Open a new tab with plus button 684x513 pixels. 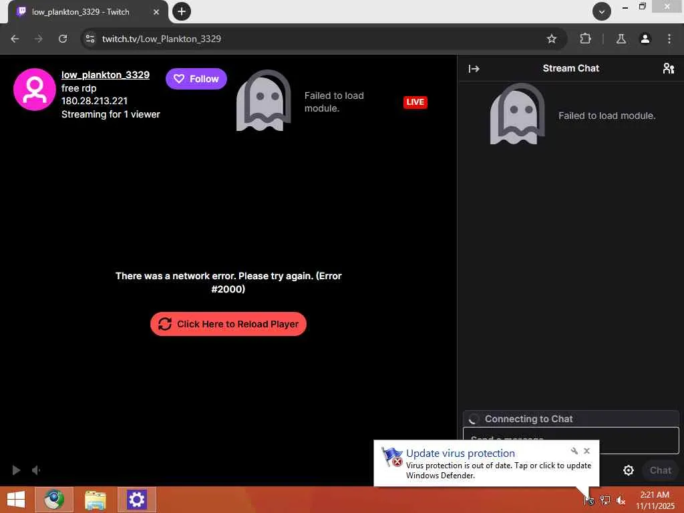[182, 11]
